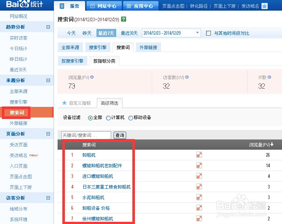Open the date range dropdown 2014/12/23 - 2014/12/29

click(x=171, y=33)
